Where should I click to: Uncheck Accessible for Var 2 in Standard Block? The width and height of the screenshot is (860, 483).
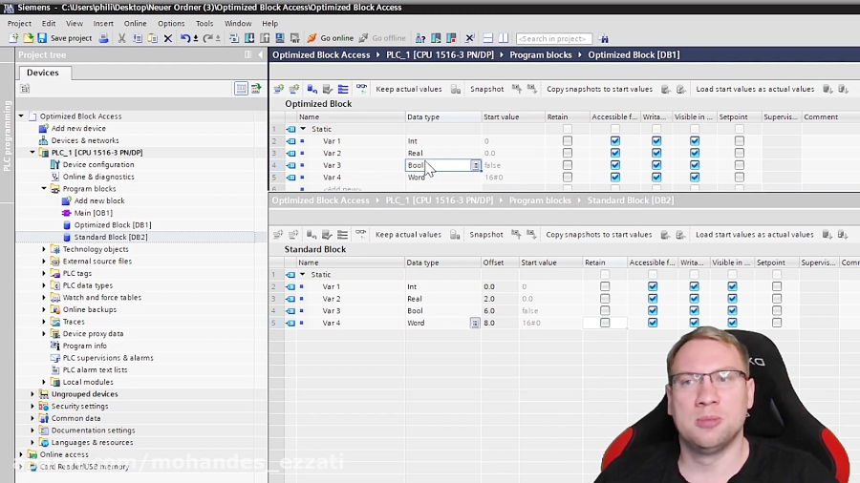click(x=653, y=299)
